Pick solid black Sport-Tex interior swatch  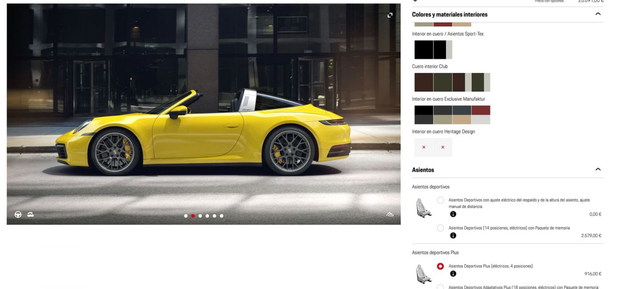coord(424,50)
